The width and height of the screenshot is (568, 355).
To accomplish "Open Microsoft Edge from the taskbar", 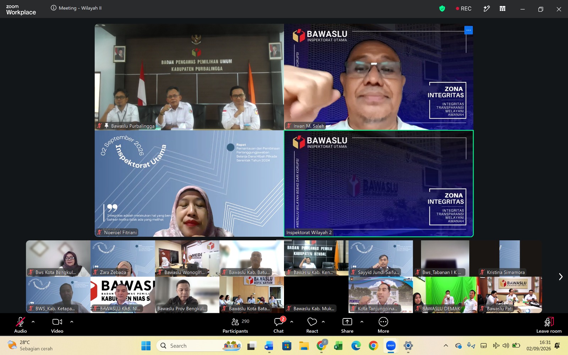I will pyautogui.click(x=356, y=345).
